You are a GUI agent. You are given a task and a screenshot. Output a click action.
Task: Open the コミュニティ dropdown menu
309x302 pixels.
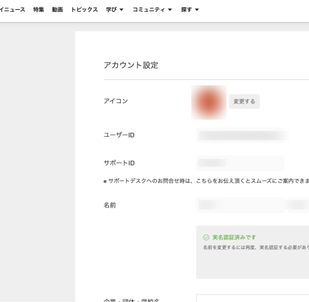[152, 10]
